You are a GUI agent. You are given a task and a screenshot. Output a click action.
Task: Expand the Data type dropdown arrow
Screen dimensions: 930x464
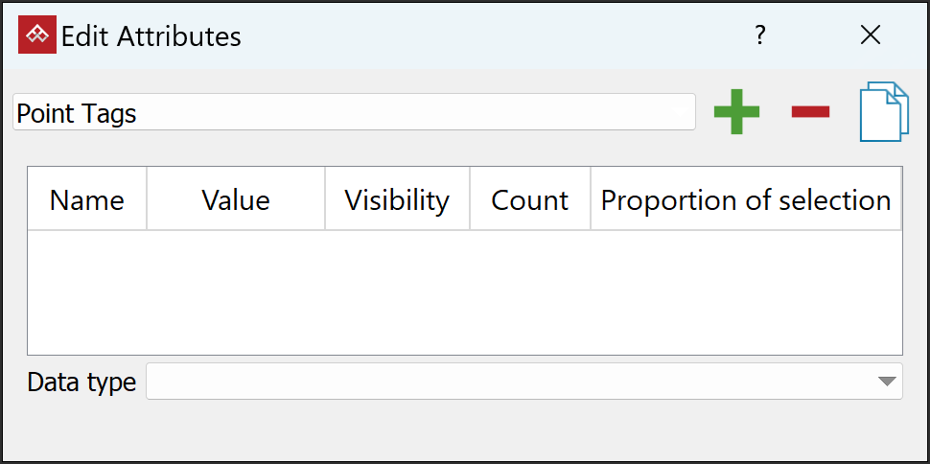[886, 382]
